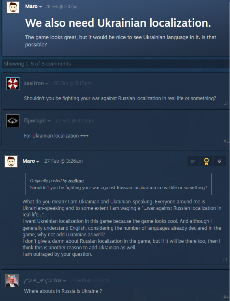This screenshot has height=301, width=230.
Task: Open the dropdown beside Maro in the original post
Action: (40, 7)
